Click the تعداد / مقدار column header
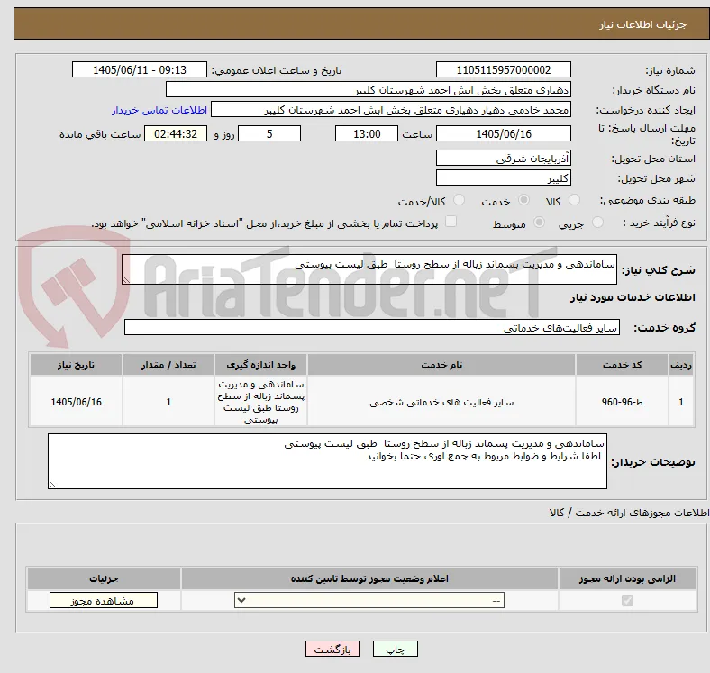The image size is (710, 673). pyautogui.click(x=168, y=365)
